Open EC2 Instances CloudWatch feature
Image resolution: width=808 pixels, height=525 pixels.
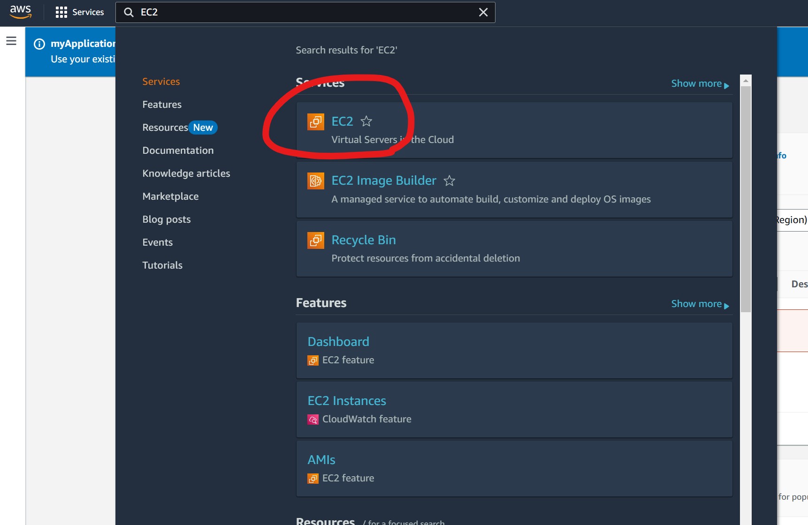[347, 401]
